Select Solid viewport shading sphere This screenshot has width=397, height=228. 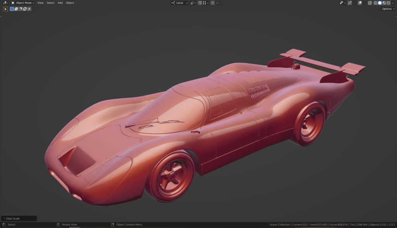pos(380,3)
